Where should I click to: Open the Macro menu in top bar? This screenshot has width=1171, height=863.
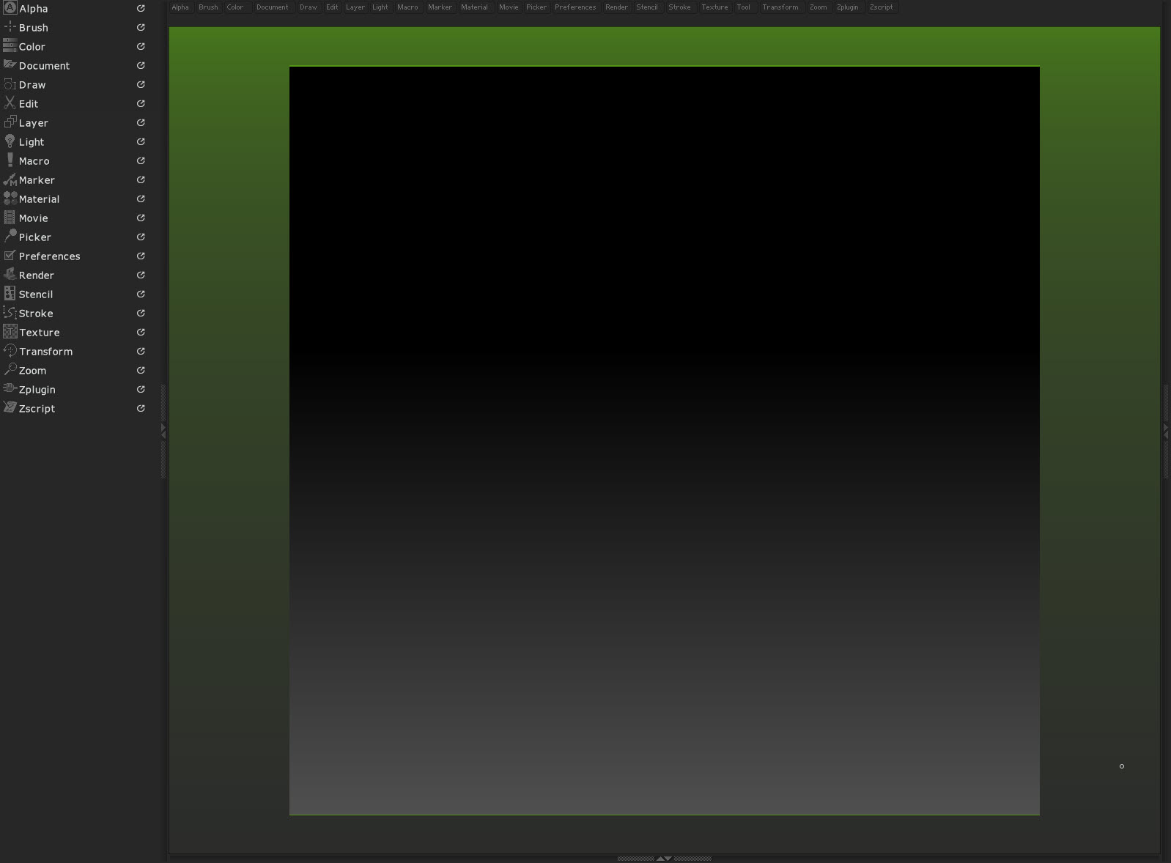coord(408,7)
